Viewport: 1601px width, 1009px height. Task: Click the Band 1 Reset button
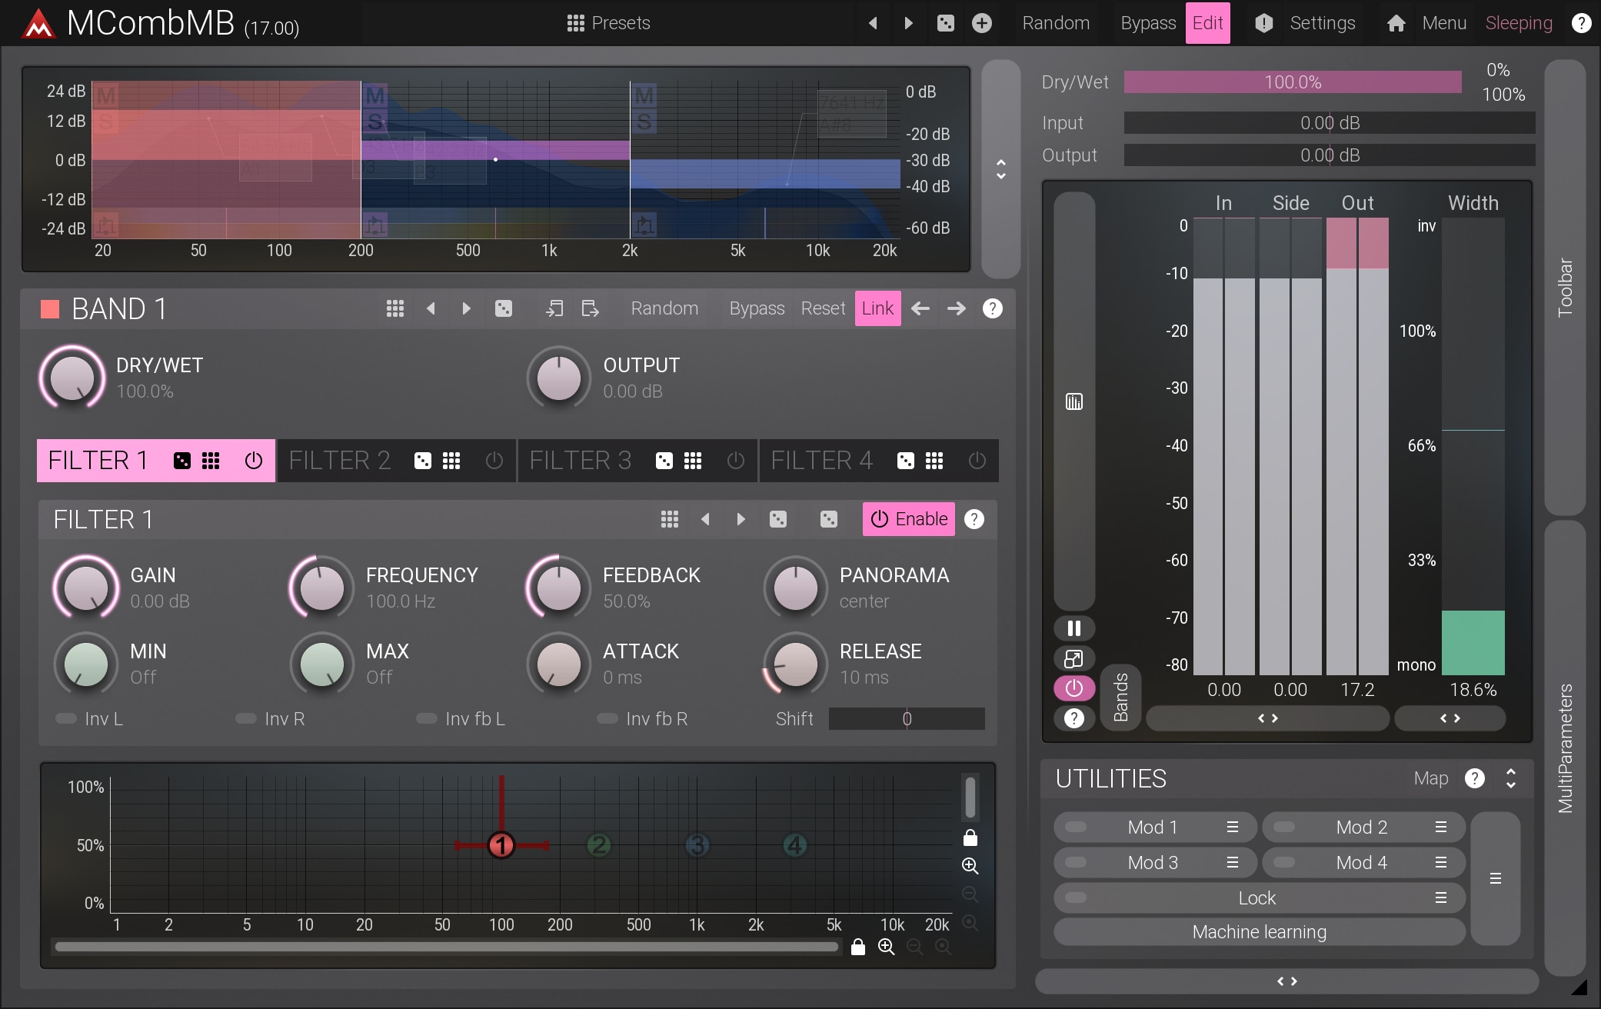pos(822,308)
